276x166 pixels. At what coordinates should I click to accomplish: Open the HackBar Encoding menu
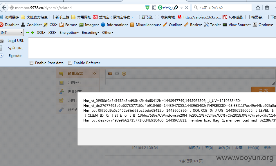[x=90, y=33]
